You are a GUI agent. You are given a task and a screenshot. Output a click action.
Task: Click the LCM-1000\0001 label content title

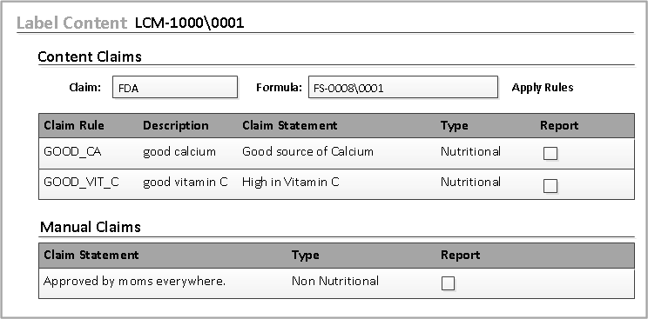point(190,23)
